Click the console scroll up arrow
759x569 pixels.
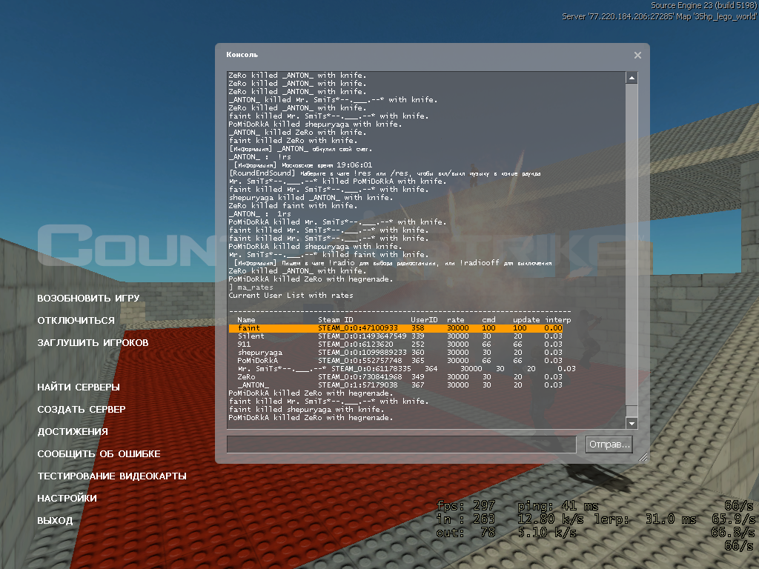pos(632,78)
